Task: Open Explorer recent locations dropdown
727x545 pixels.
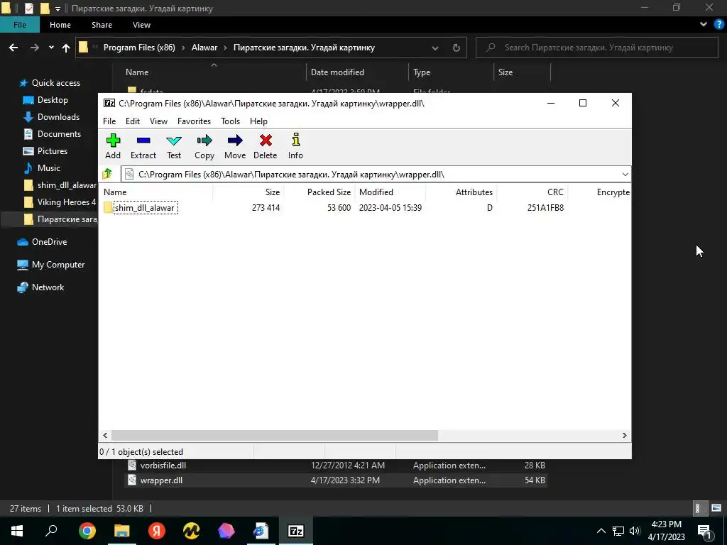Action: tap(51, 48)
